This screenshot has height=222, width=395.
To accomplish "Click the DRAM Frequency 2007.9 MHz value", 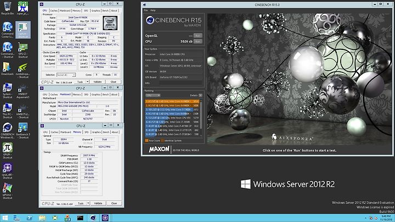I will click(x=89, y=155).
